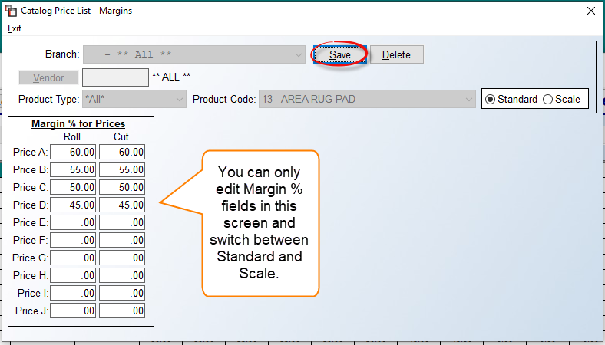Edit the Price A Roll margin field

pyautogui.click(x=73, y=152)
